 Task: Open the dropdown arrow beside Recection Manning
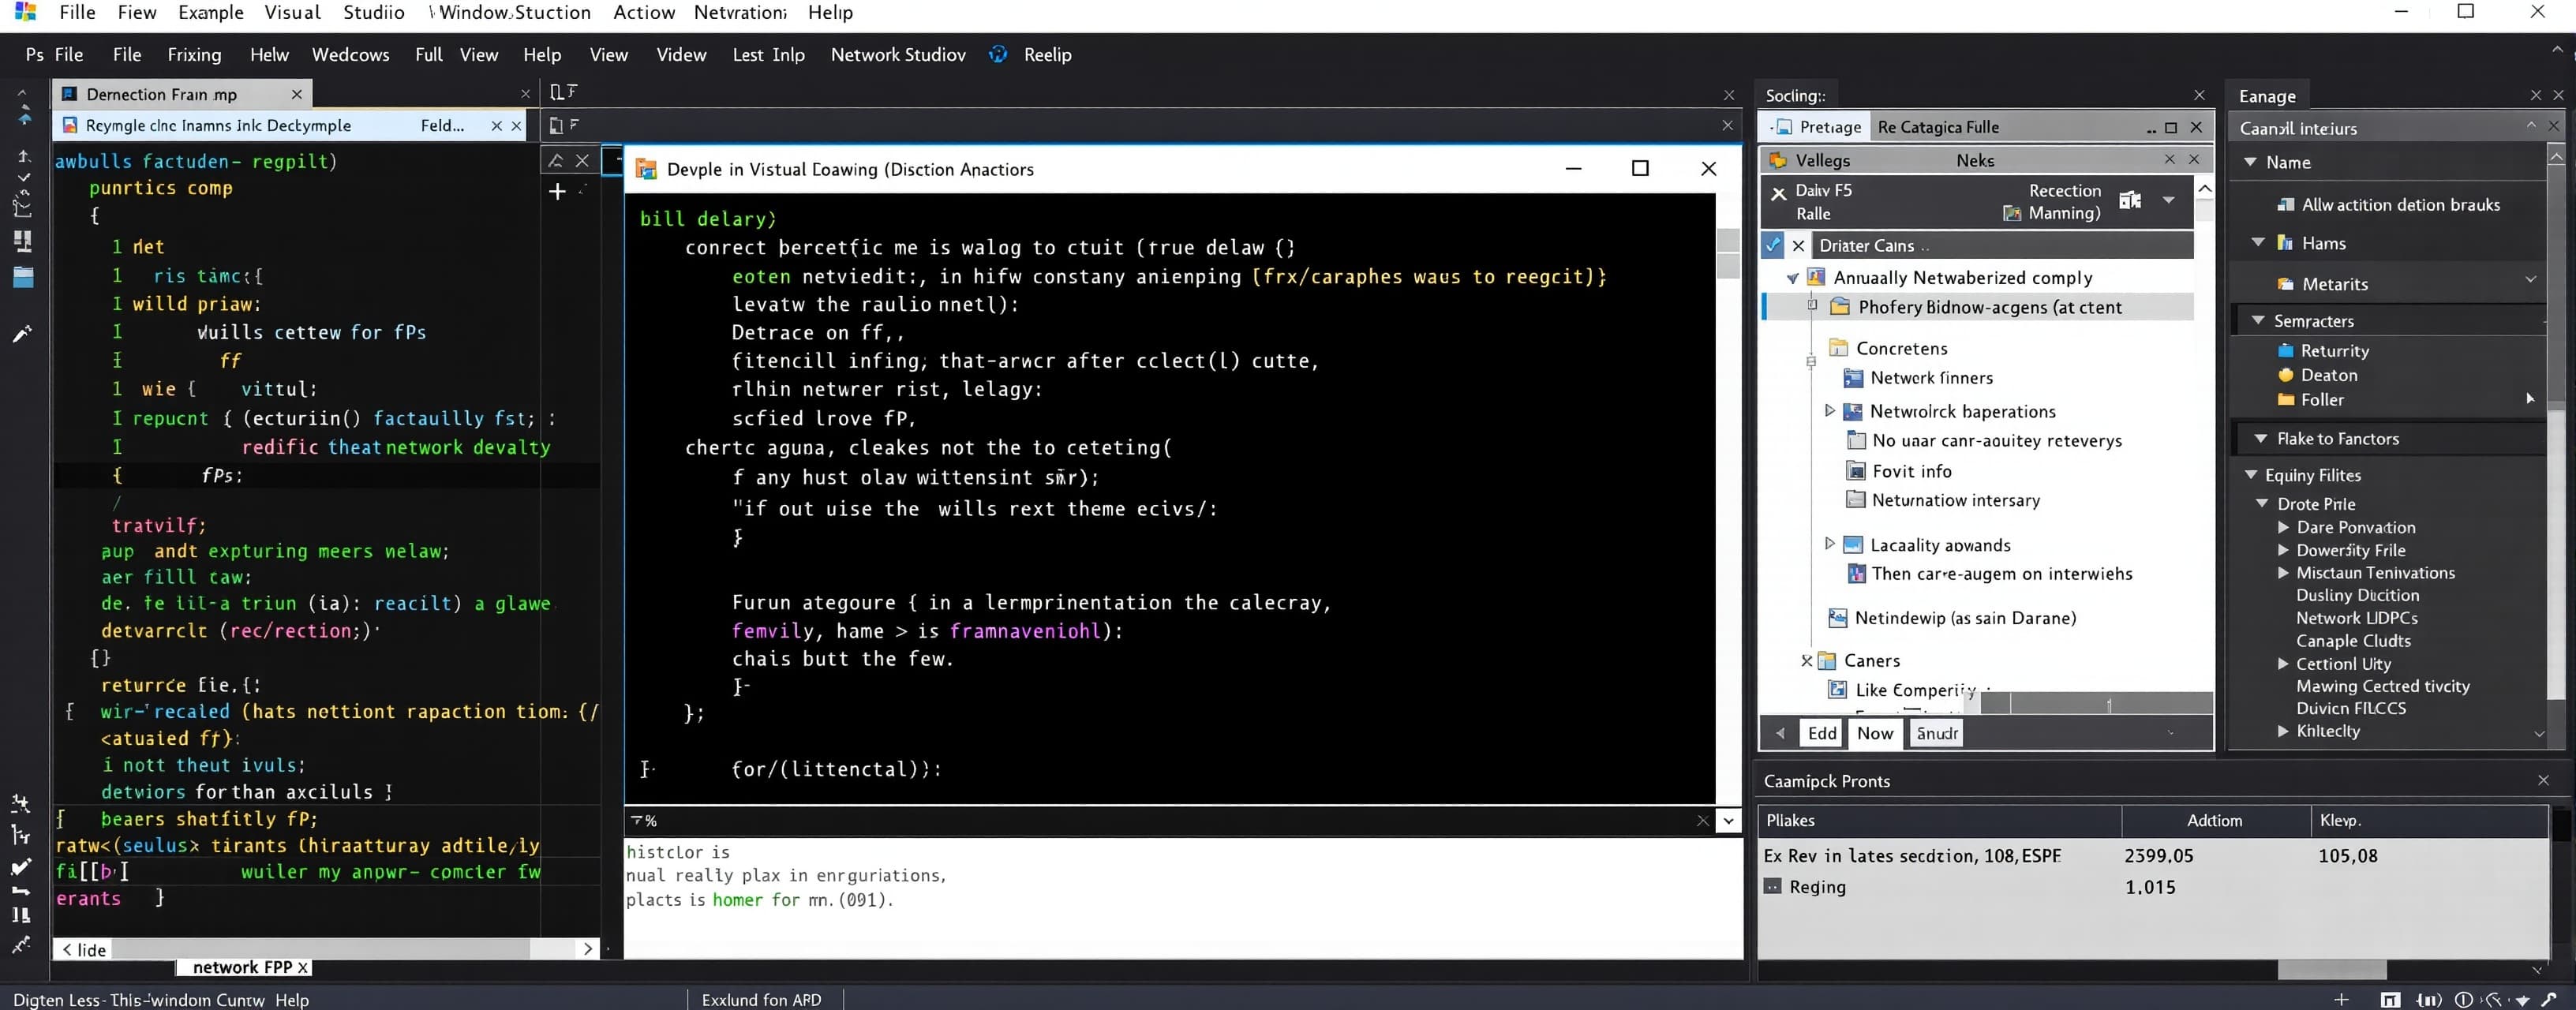coord(2168,200)
